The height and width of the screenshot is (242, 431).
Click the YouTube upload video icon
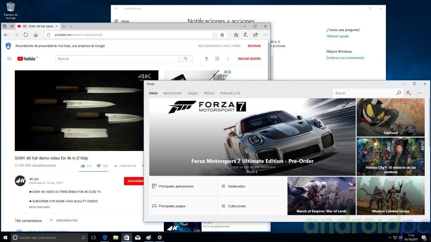[207, 59]
